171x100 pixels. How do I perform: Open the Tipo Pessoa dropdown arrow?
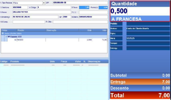[44, 3]
